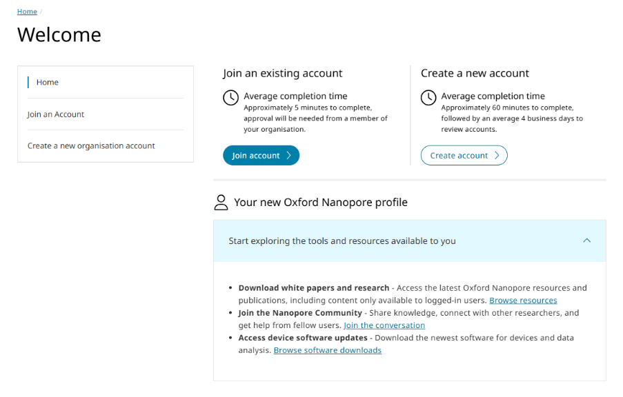The height and width of the screenshot is (397, 623).
Task: Click the user profile icon beside Oxford Nanopore profile
Action: click(221, 202)
